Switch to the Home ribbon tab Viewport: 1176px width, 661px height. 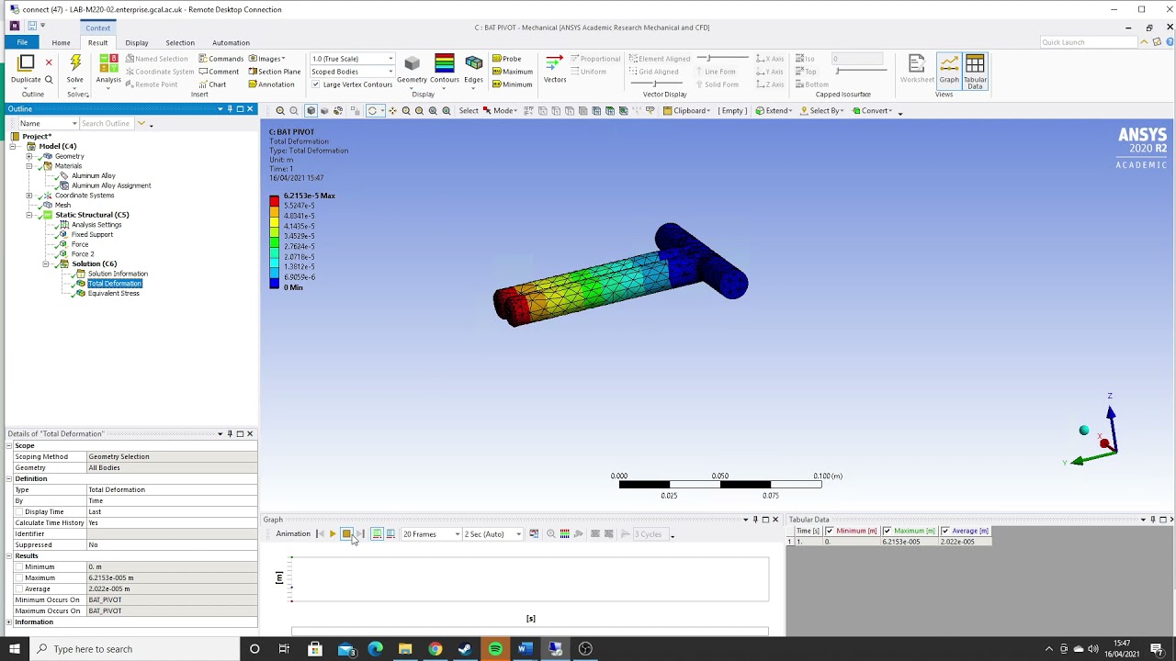61,42
